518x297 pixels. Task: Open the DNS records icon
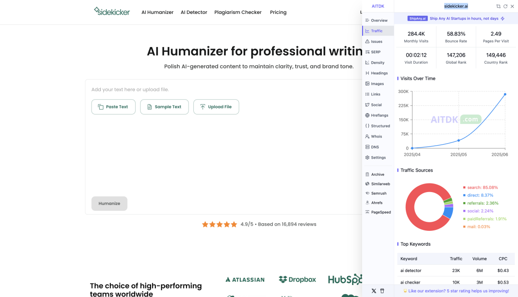point(367,147)
